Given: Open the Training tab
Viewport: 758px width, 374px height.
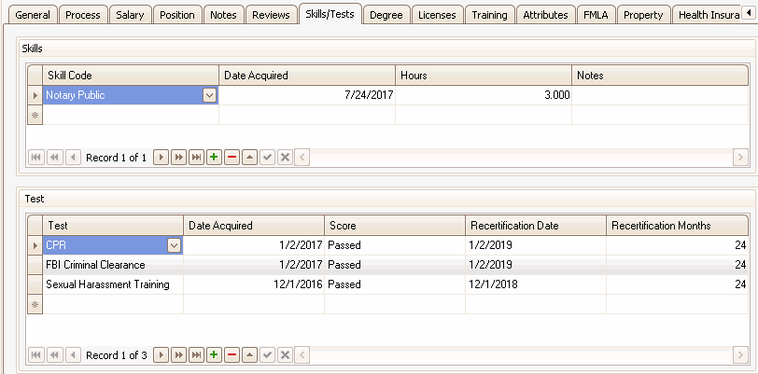Looking at the screenshot, I should 489,15.
